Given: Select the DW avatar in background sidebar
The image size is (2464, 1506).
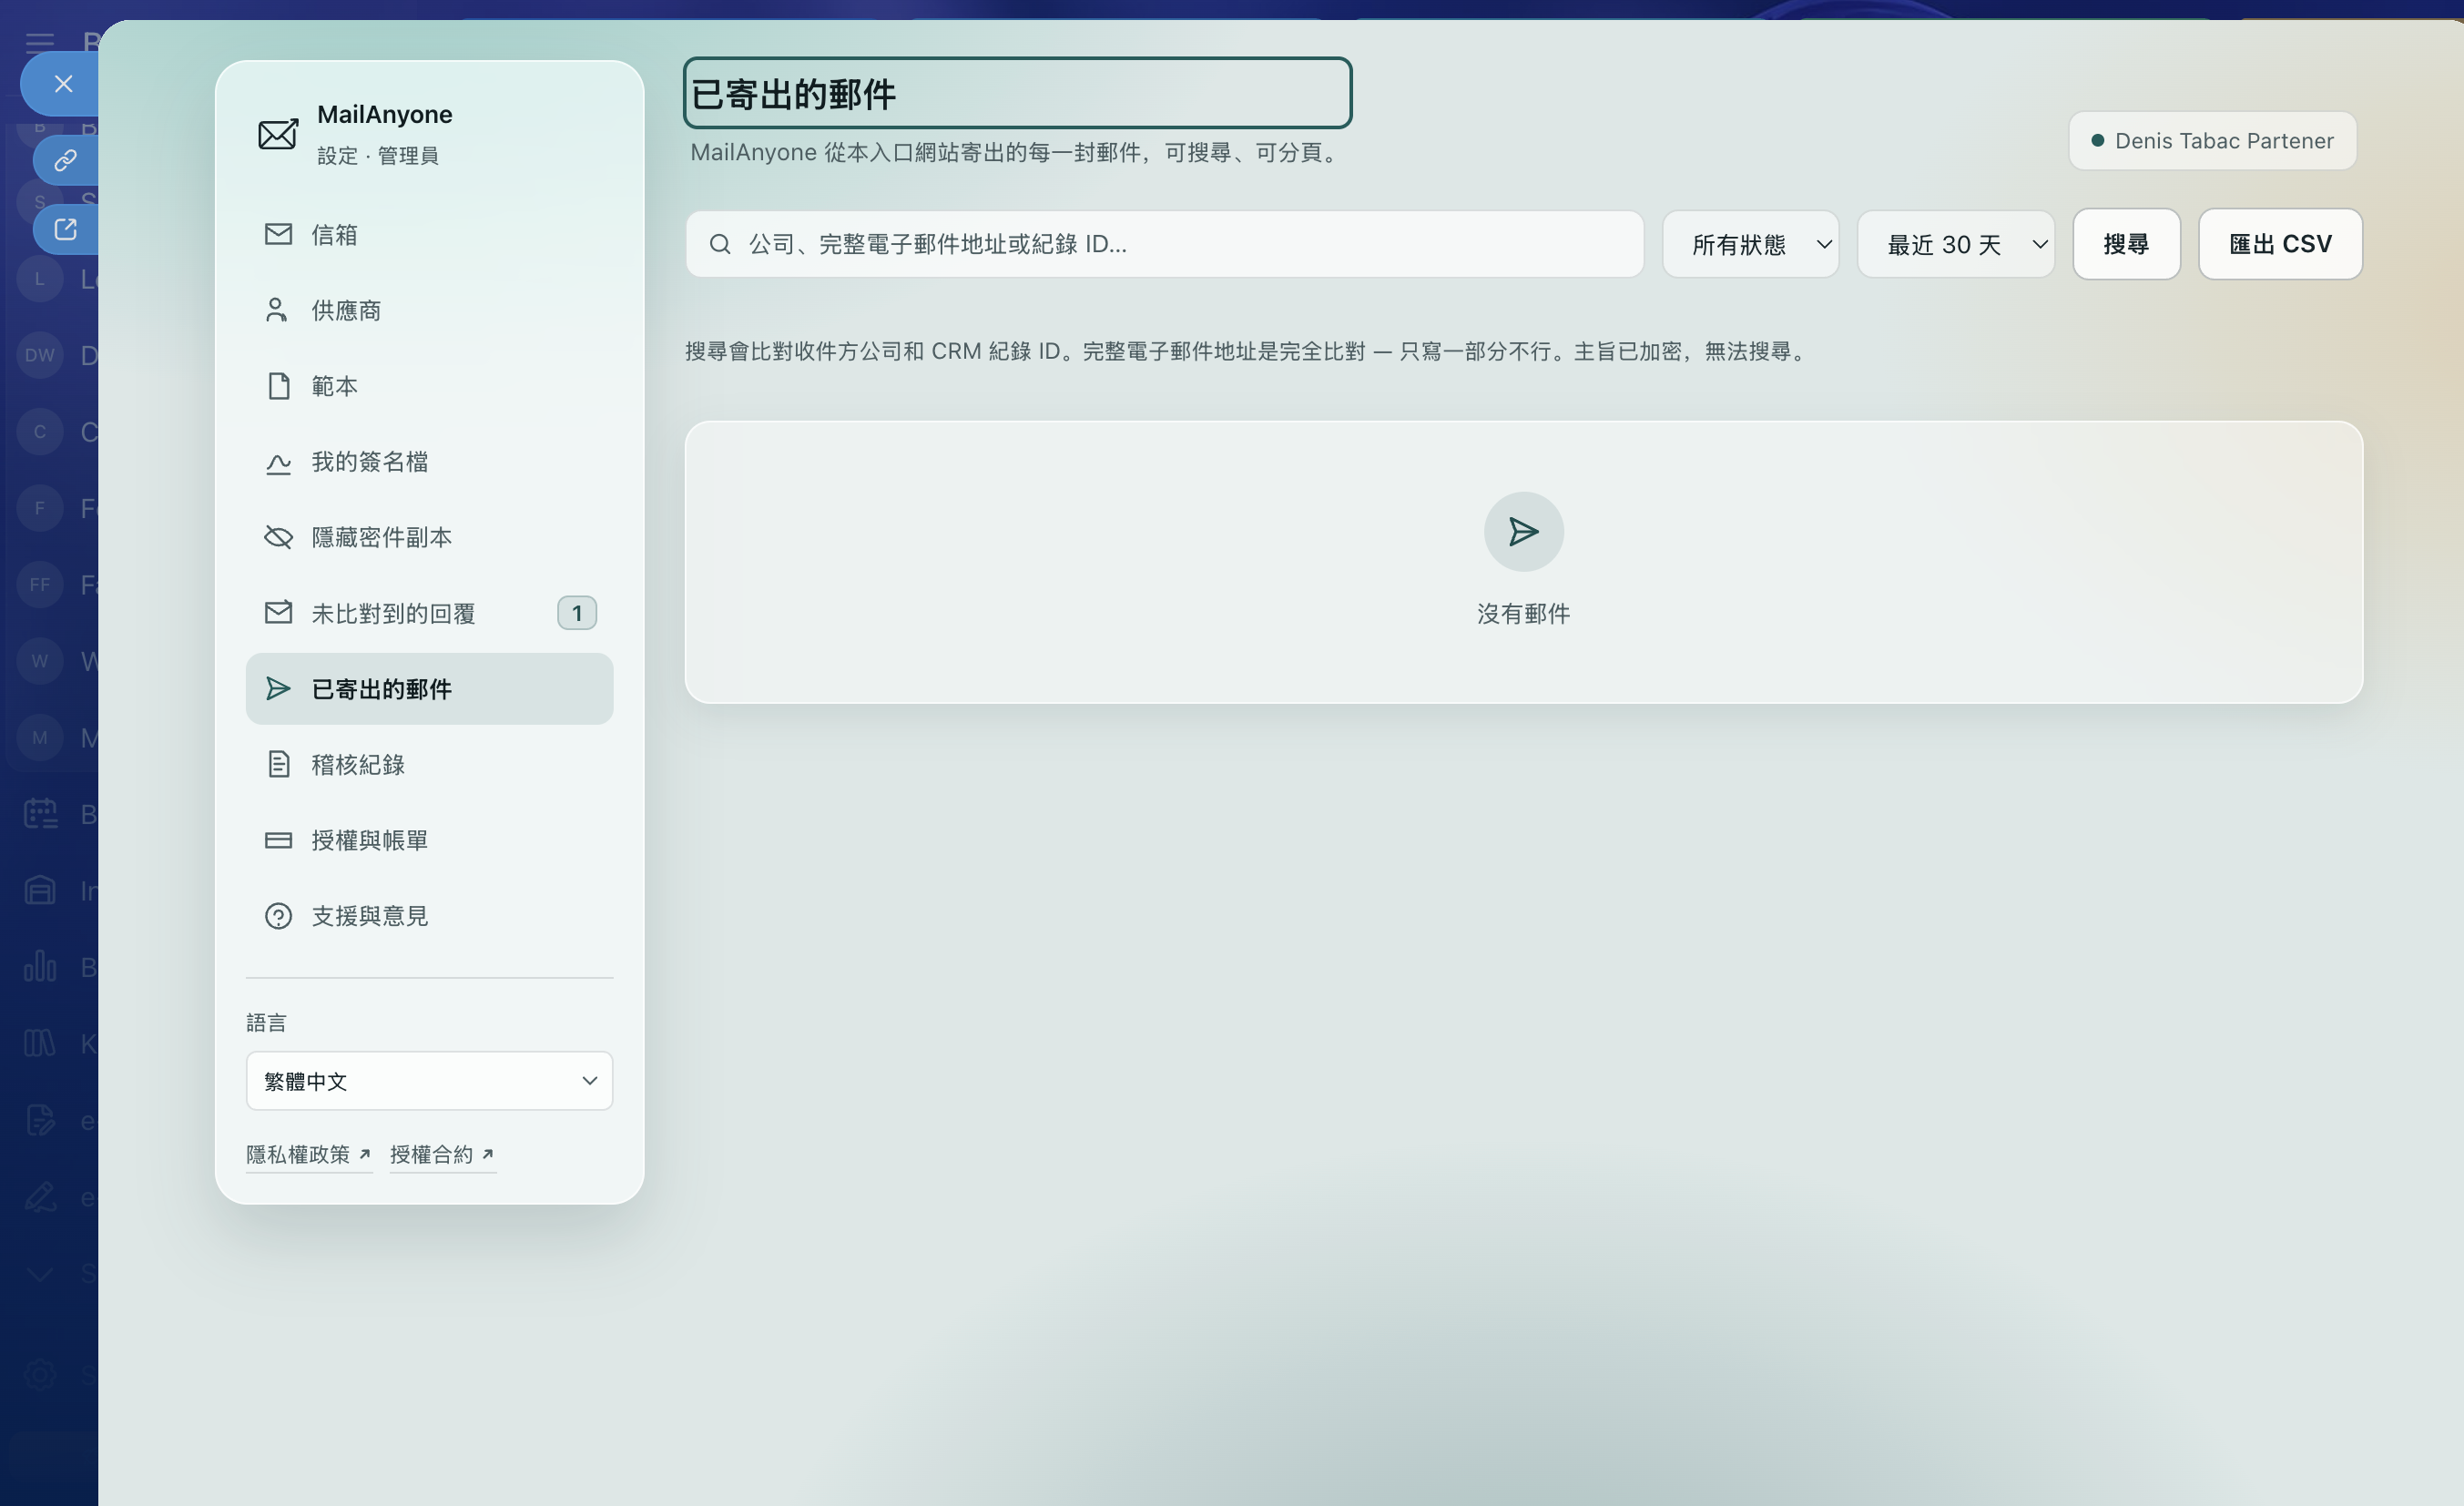Looking at the screenshot, I should 40,355.
